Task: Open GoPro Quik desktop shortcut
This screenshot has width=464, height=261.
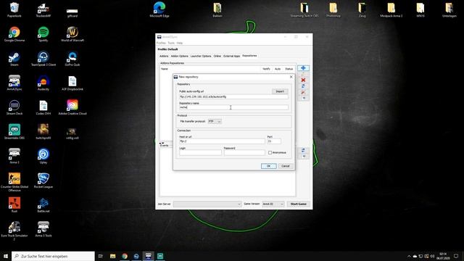Action: 72,59
